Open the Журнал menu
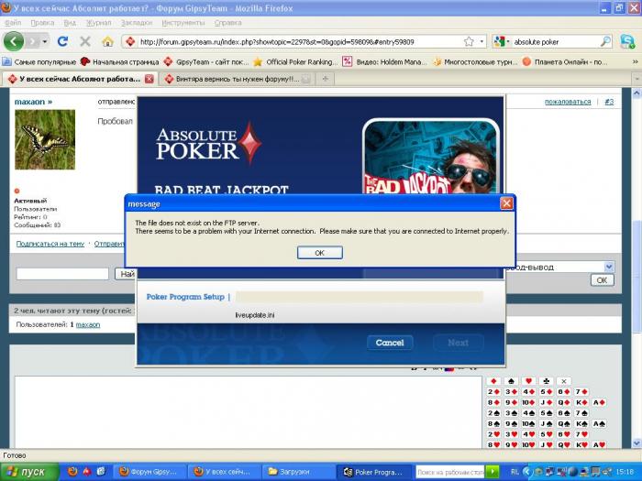 pos(98,23)
